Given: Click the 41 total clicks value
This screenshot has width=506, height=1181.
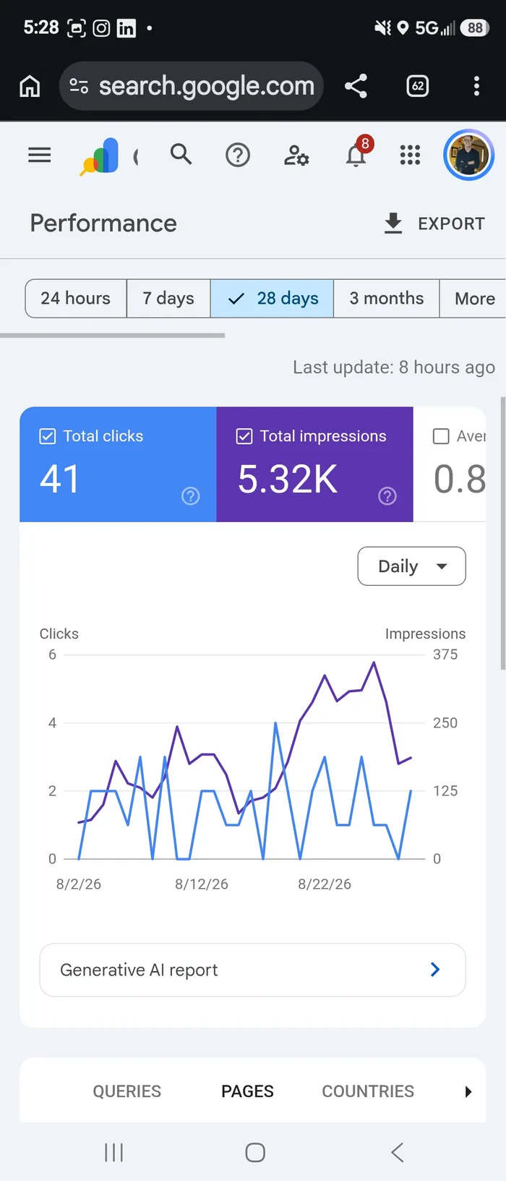Looking at the screenshot, I should click(59, 479).
